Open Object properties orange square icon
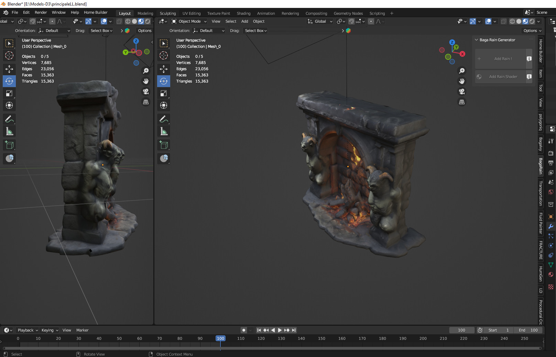Image resolution: width=556 pixels, height=357 pixels. [551, 217]
